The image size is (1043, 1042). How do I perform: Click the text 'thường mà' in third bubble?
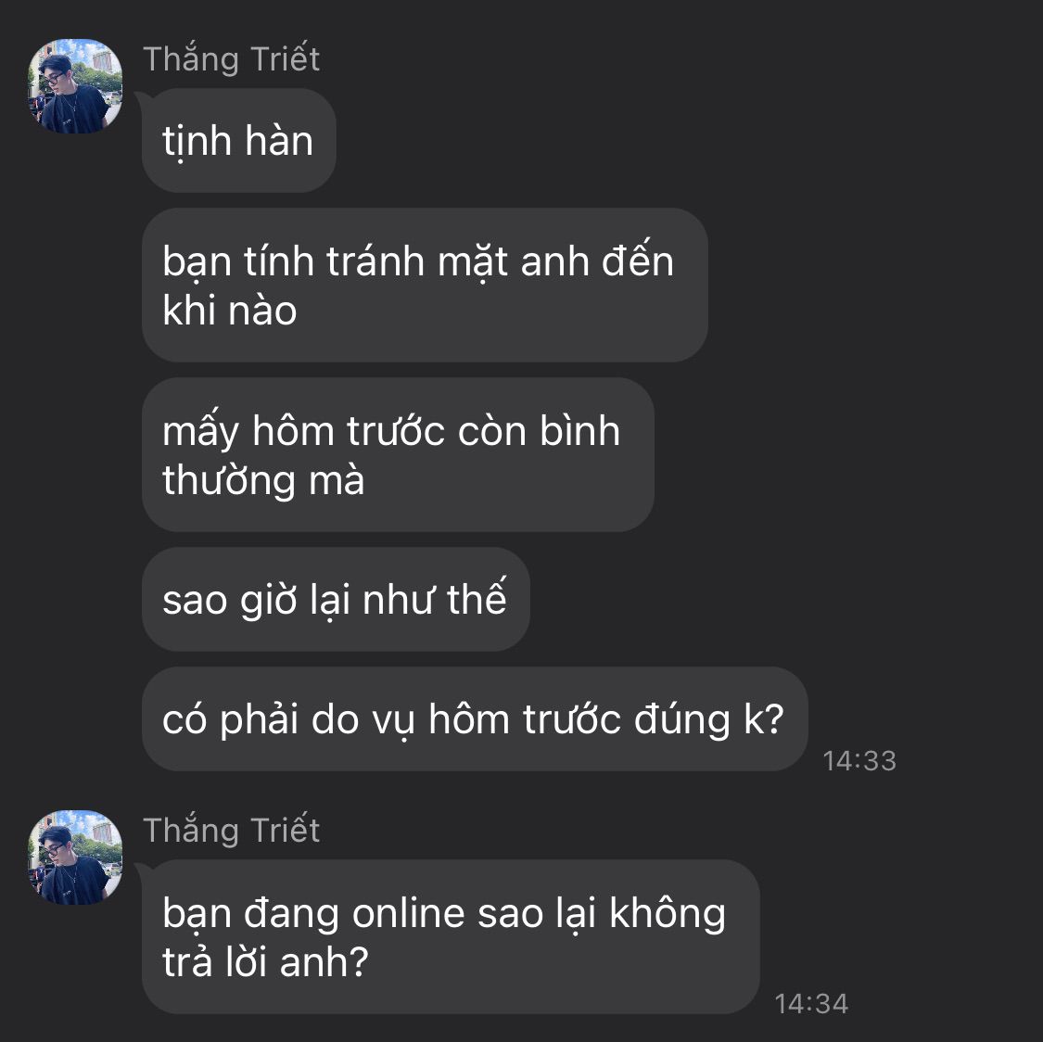coord(263,480)
